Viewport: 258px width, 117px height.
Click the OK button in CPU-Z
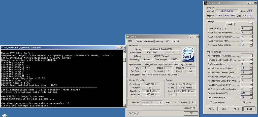click(x=191, y=113)
